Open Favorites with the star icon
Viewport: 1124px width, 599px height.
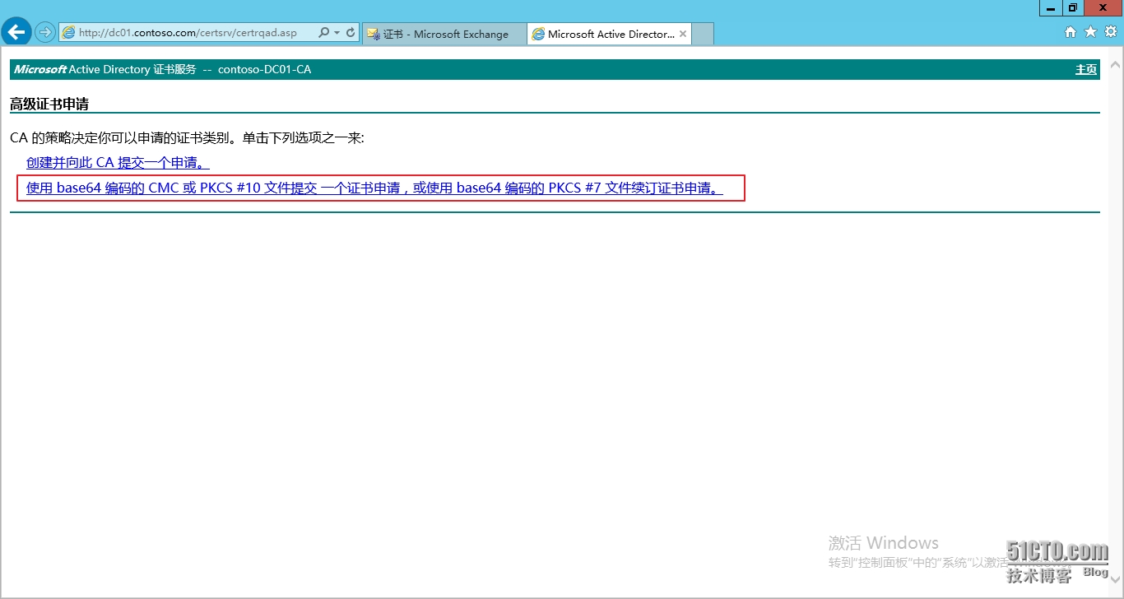(1090, 31)
